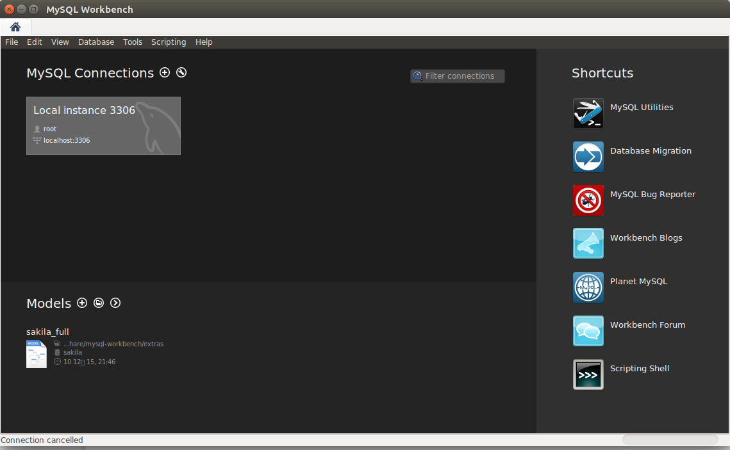Click the sakila schema name text

72,352
